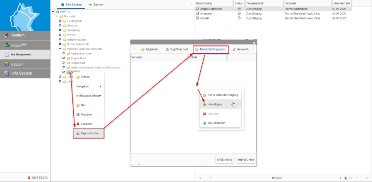The height and width of the screenshot is (182, 372).
Task: Toggle status checkbox of Beispiel-Startseite row
Action: click(239, 9)
